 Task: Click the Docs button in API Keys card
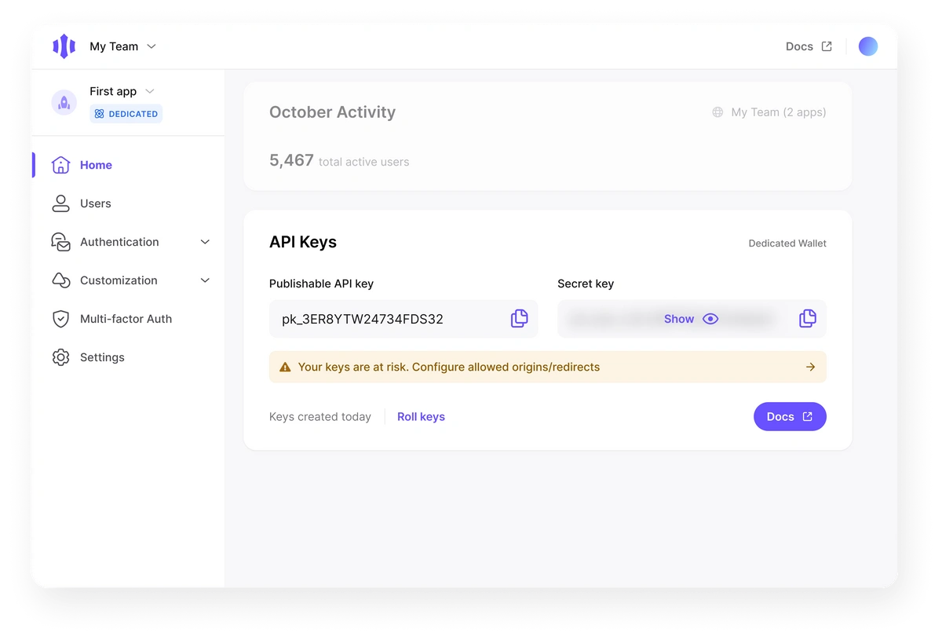coord(790,416)
